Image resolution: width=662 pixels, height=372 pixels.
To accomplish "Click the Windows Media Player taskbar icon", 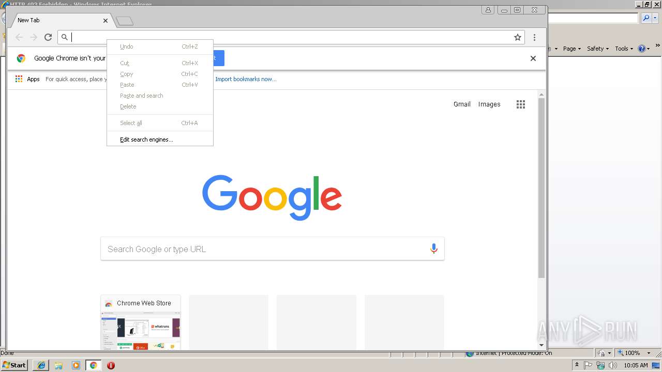I will (76, 365).
